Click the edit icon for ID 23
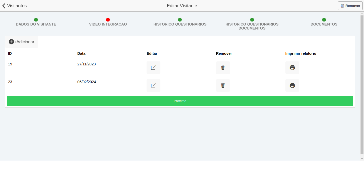The image size is (364, 172). pyautogui.click(x=153, y=85)
